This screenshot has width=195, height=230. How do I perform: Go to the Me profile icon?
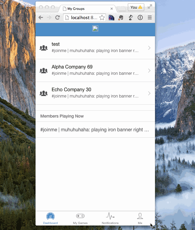click(140, 218)
